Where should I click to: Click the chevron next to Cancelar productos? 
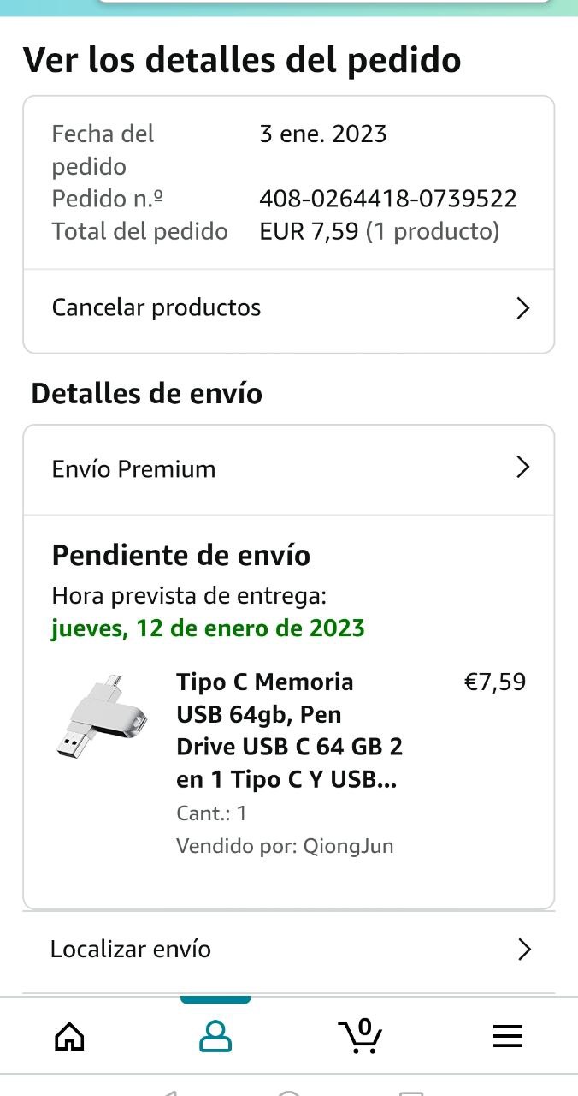click(523, 308)
